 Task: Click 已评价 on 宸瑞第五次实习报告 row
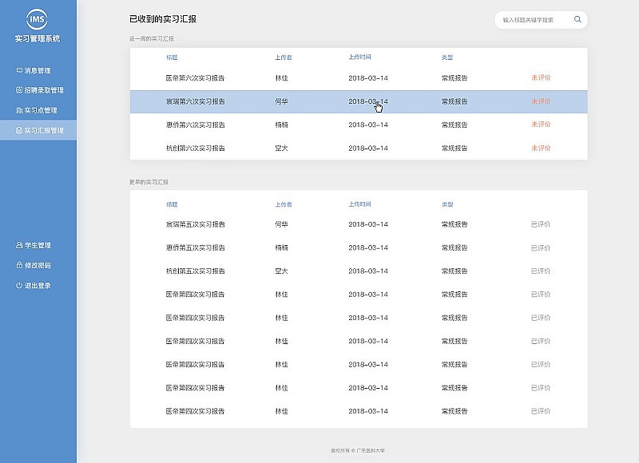[538, 224]
